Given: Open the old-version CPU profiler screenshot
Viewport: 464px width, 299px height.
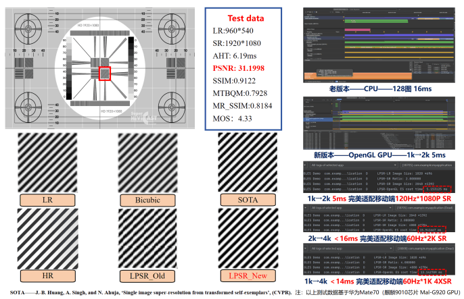Looking at the screenshot, I should [379, 45].
